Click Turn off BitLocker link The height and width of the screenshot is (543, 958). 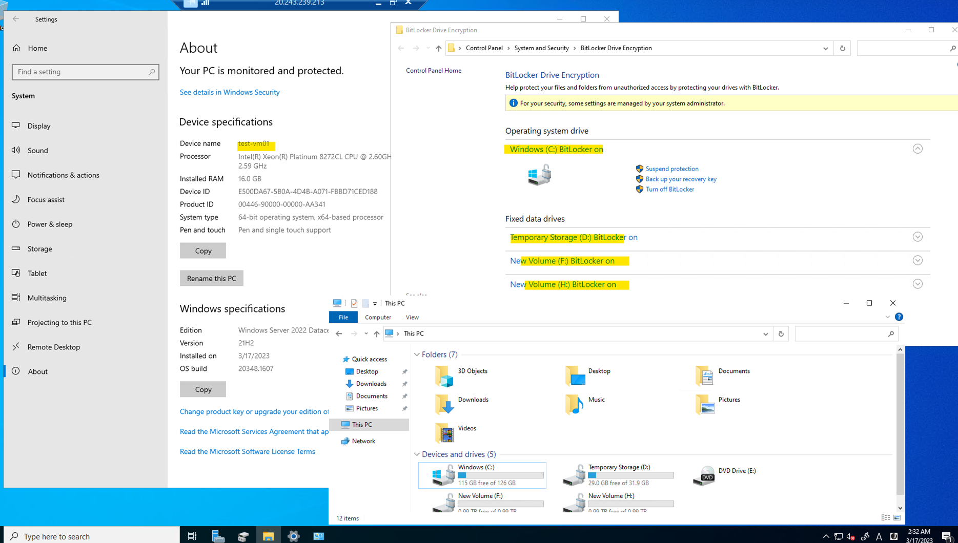(x=669, y=189)
